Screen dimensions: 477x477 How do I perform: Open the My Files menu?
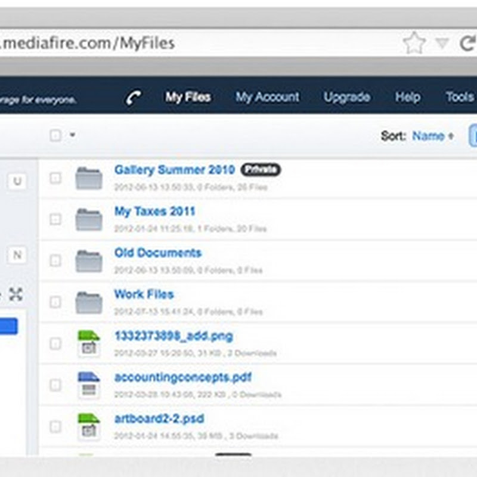(x=188, y=97)
